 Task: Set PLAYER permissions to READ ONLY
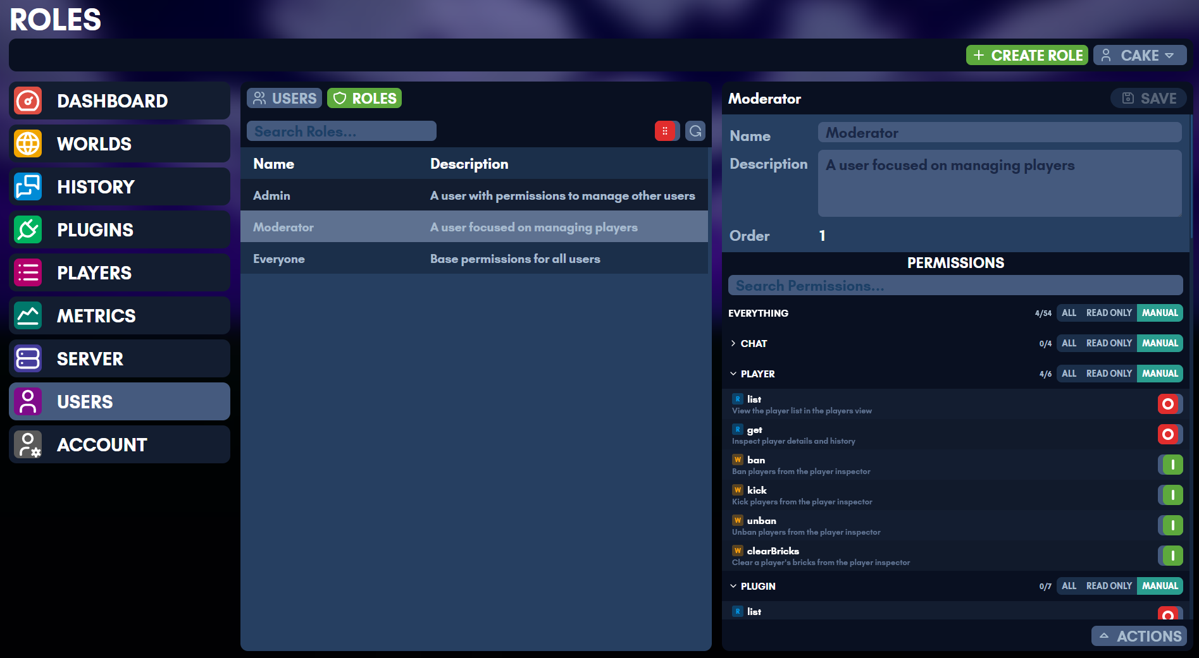click(1109, 374)
